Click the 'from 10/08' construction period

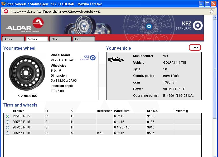coord(171,76)
